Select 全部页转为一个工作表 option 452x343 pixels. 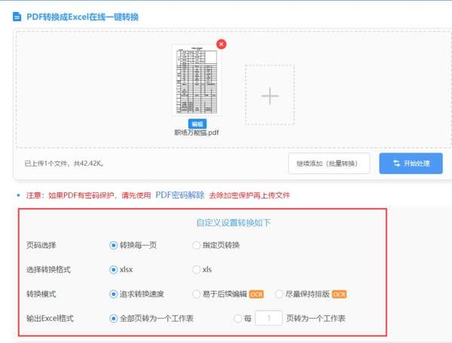coord(114,318)
